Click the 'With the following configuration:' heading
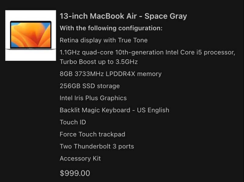The image size is (244, 182). (111, 28)
